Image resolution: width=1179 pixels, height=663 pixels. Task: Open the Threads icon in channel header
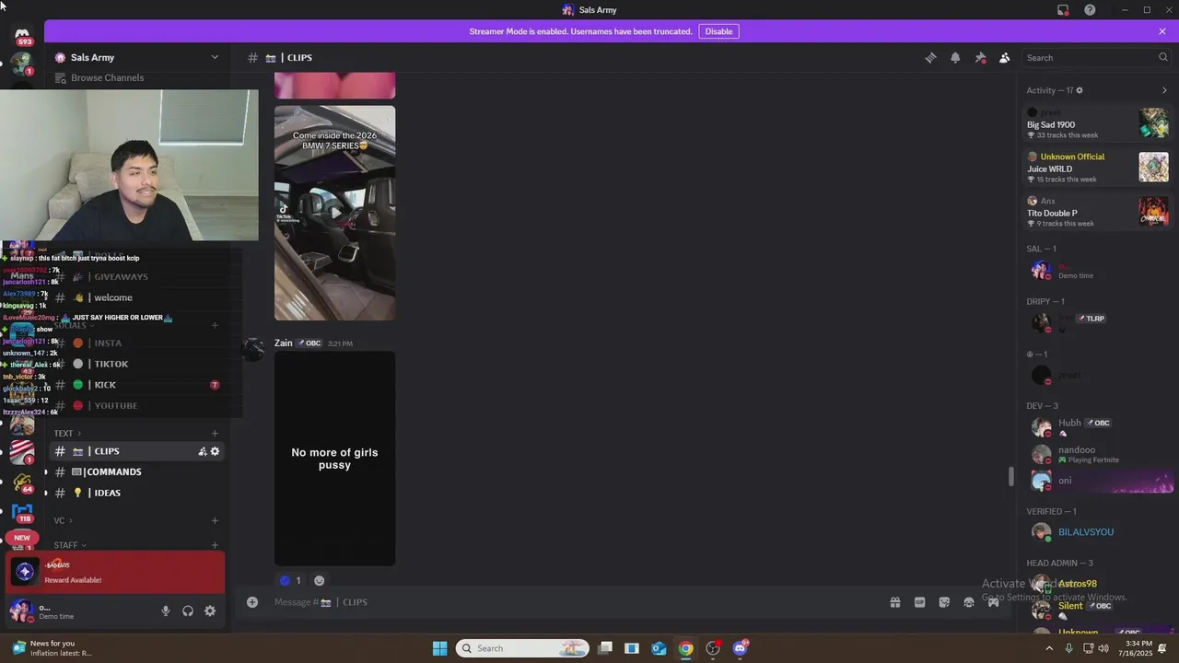[930, 57]
